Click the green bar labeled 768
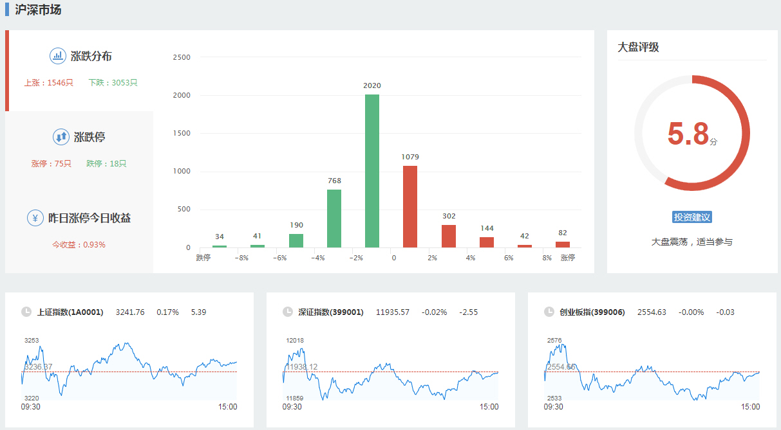The image size is (781, 430). pyautogui.click(x=334, y=219)
